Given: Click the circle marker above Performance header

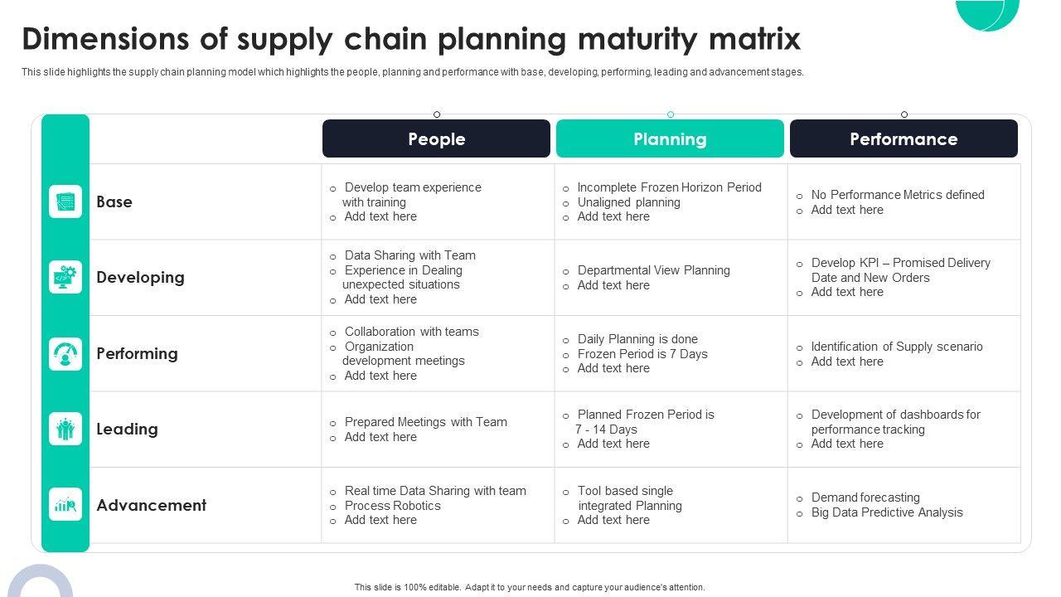Looking at the screenshot, I should point(904,114).
